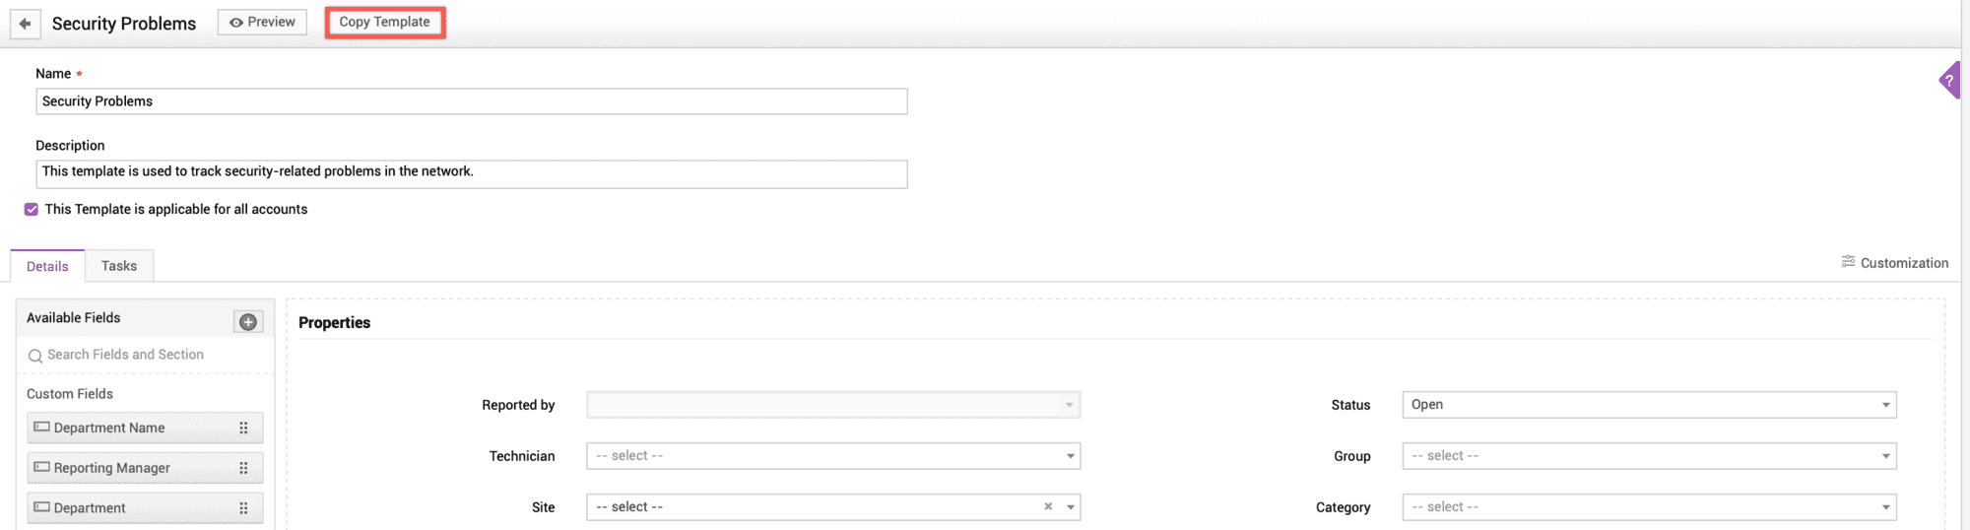Click the Description text field
Screen dimensions: 1970x530
point(471,173)
